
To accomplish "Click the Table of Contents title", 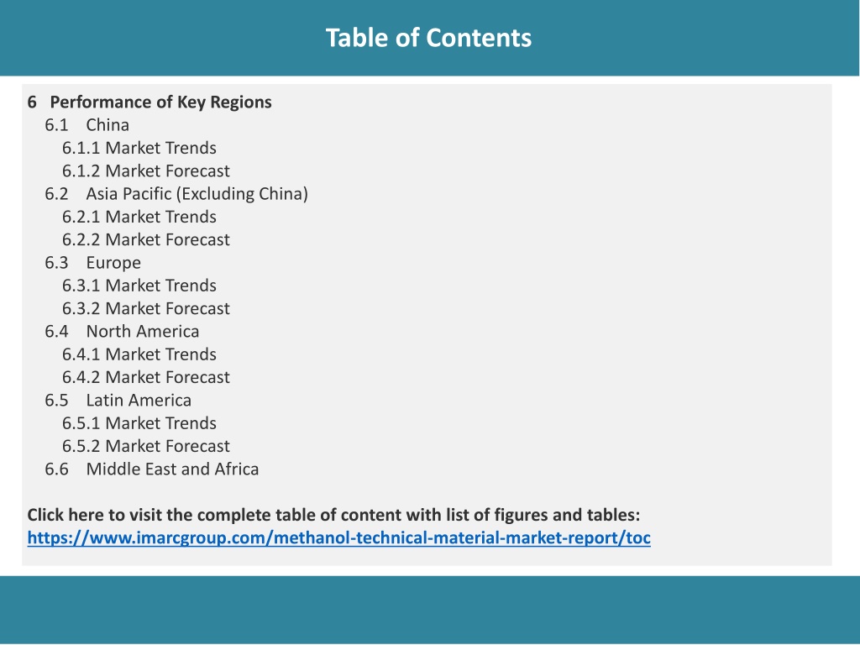I will click(x=429, y=38).
